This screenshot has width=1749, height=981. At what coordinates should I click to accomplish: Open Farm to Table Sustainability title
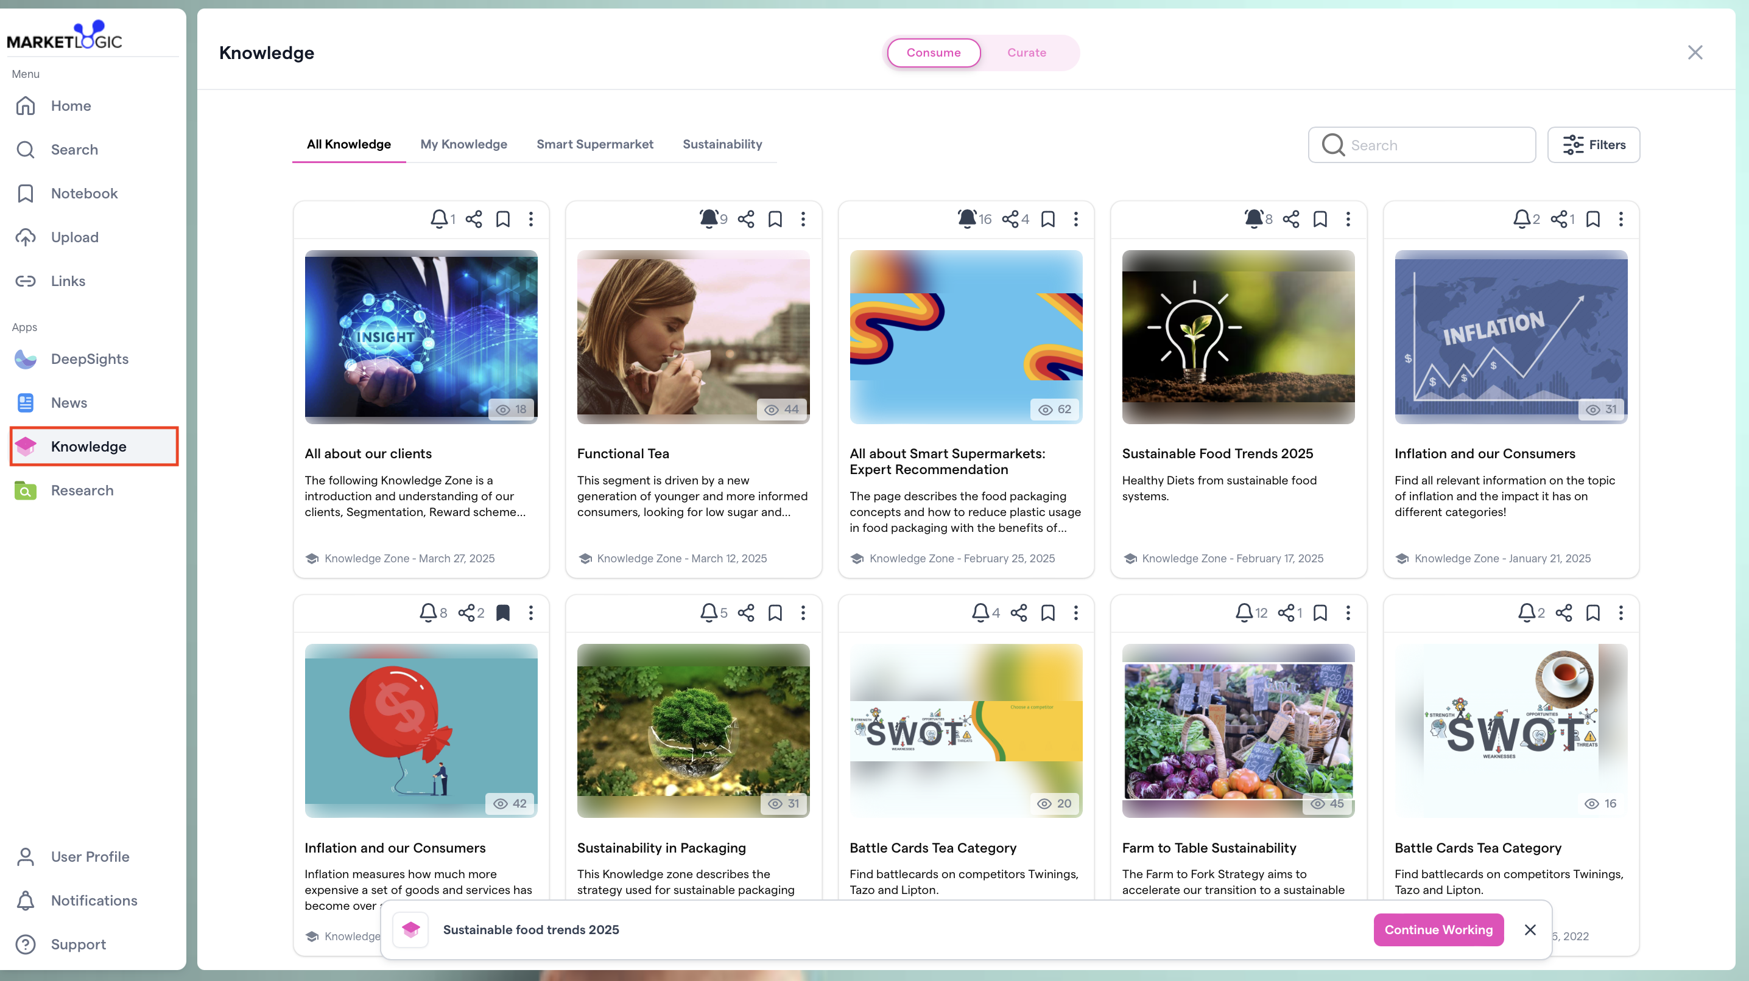[x=1209, y=847]
